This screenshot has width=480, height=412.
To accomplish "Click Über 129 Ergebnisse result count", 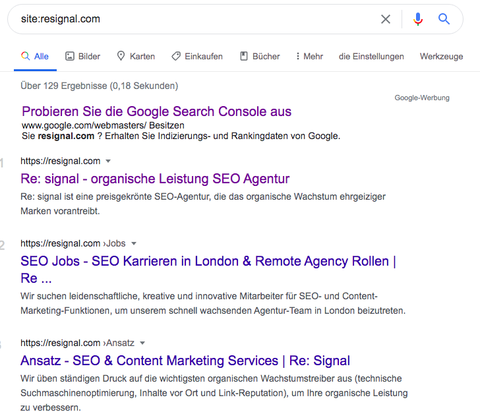I will click(x=99, y=86).
